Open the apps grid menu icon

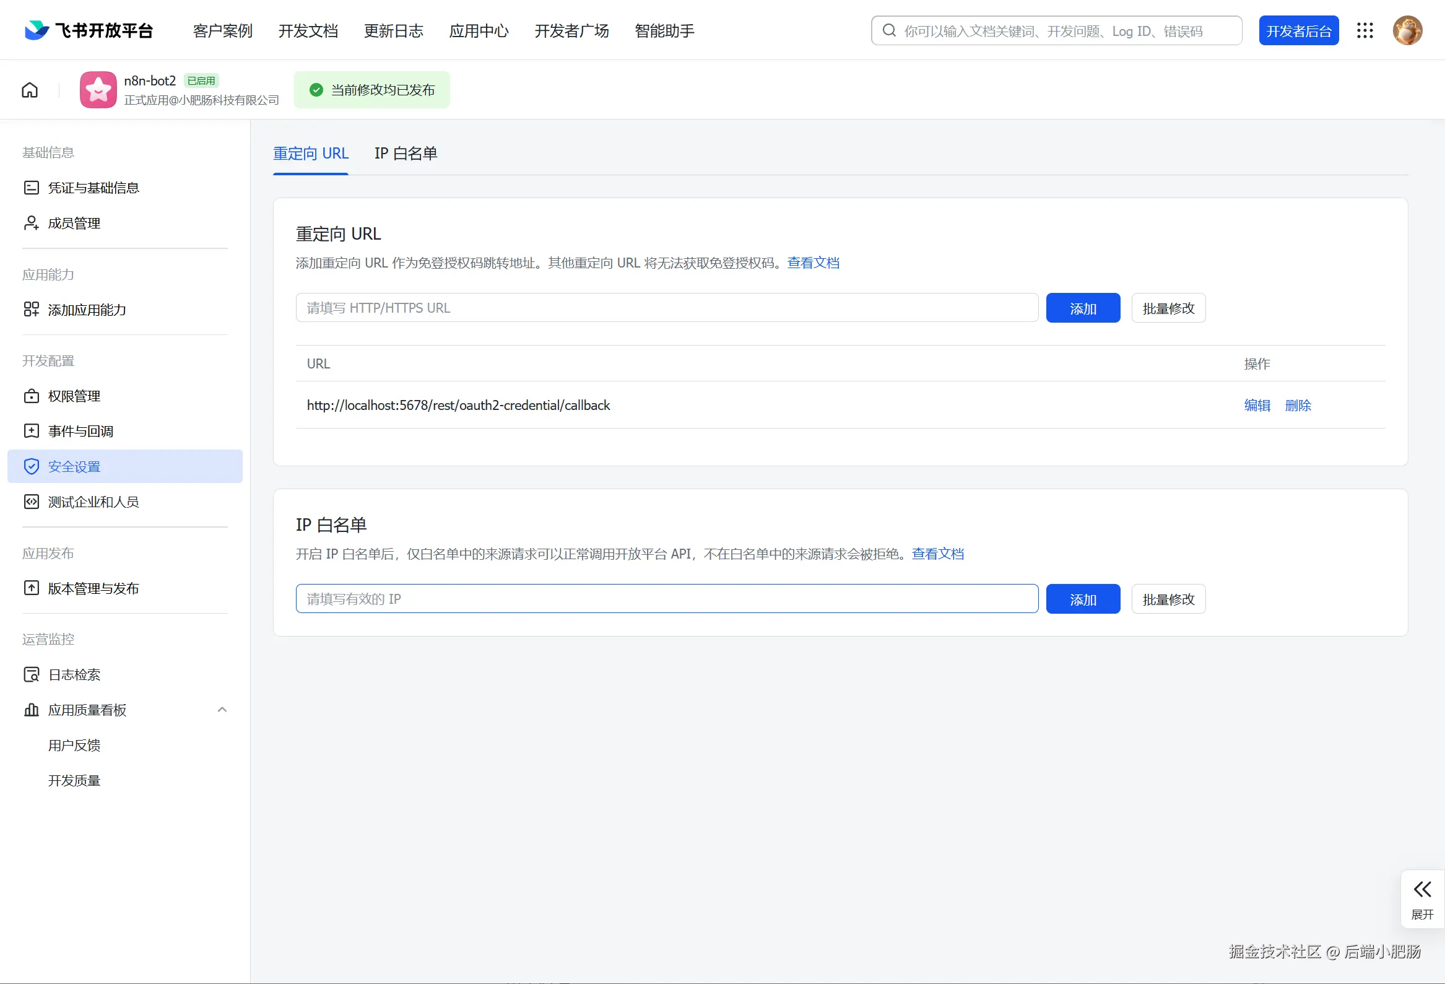click(1364, 30)
